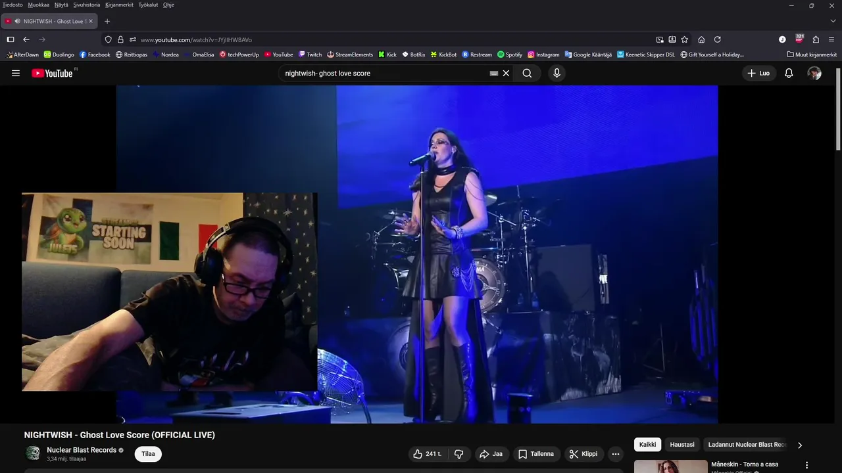Open tracking protection shield icon
The image size is (842, 473).
[x=109, y=39]
